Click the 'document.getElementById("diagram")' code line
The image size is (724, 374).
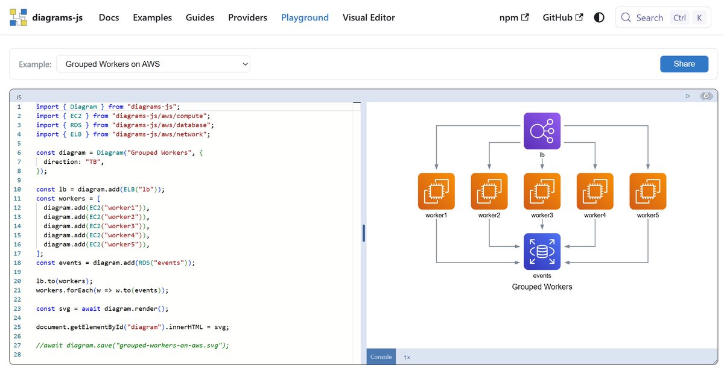[133, 327]
